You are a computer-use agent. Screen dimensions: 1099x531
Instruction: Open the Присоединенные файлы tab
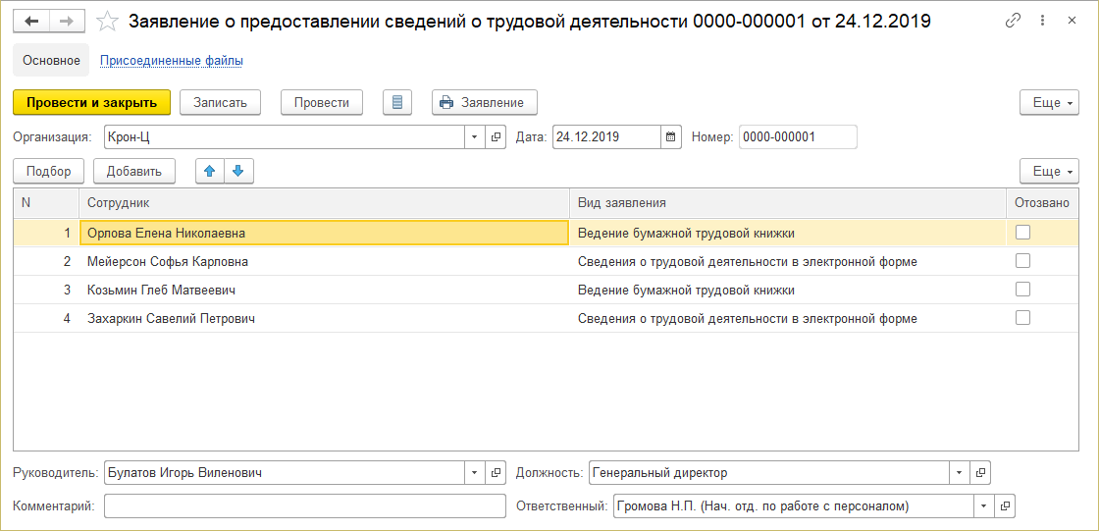pyautogui.click(x=172, y=61)
